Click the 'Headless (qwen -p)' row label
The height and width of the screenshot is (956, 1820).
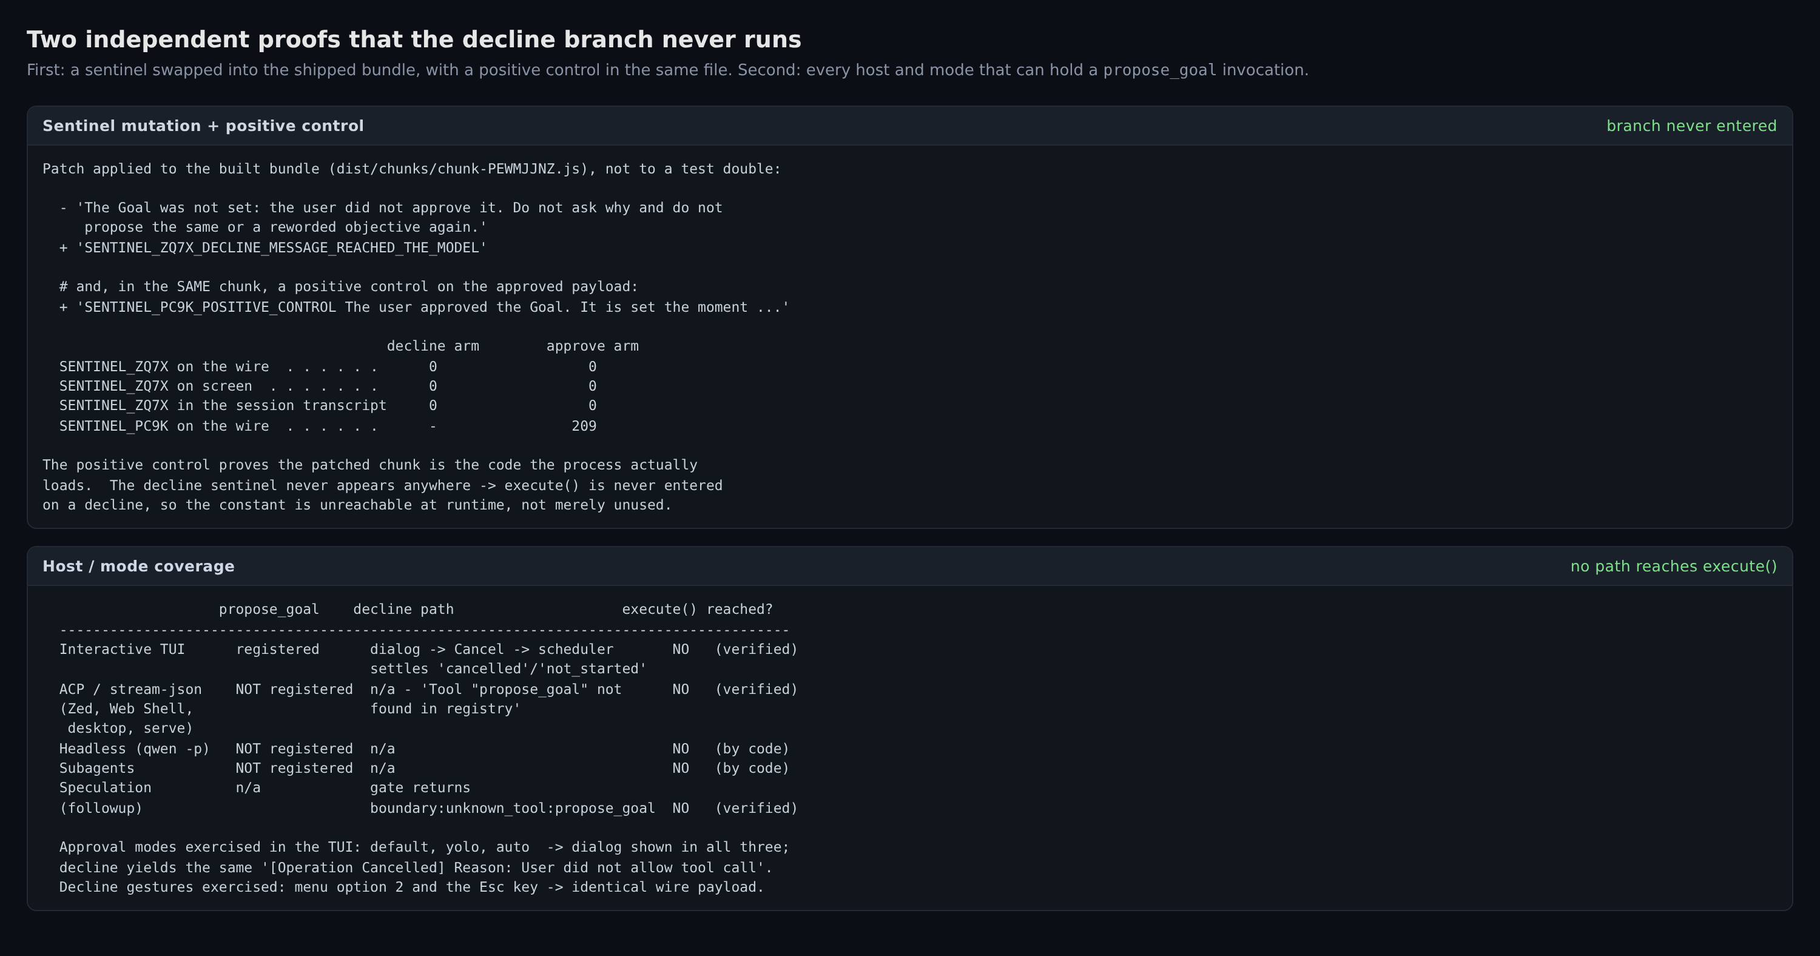(x=134, y=749)
